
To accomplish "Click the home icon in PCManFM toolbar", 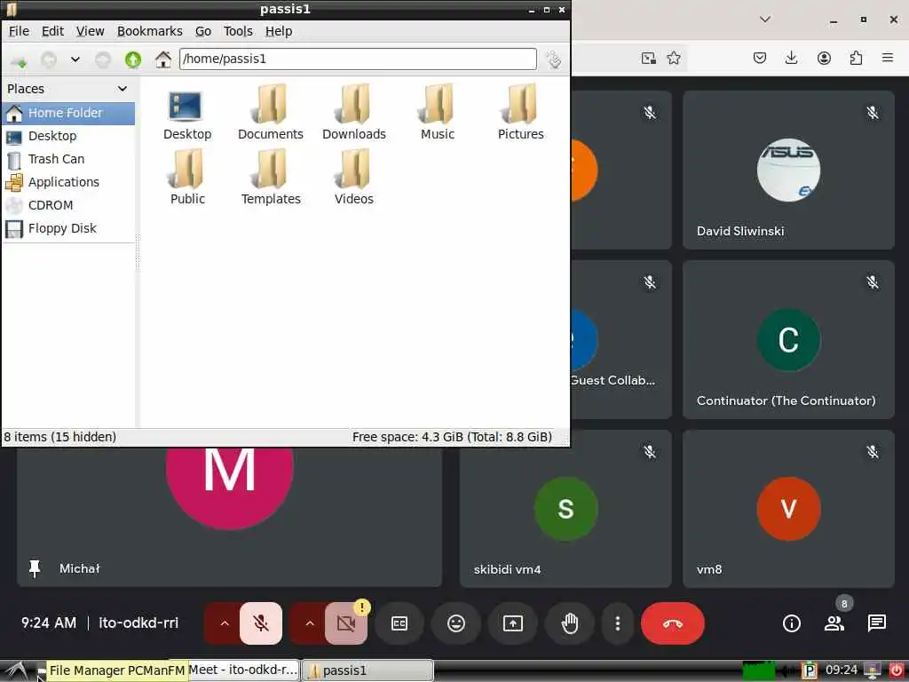I will tap(163, 59).
